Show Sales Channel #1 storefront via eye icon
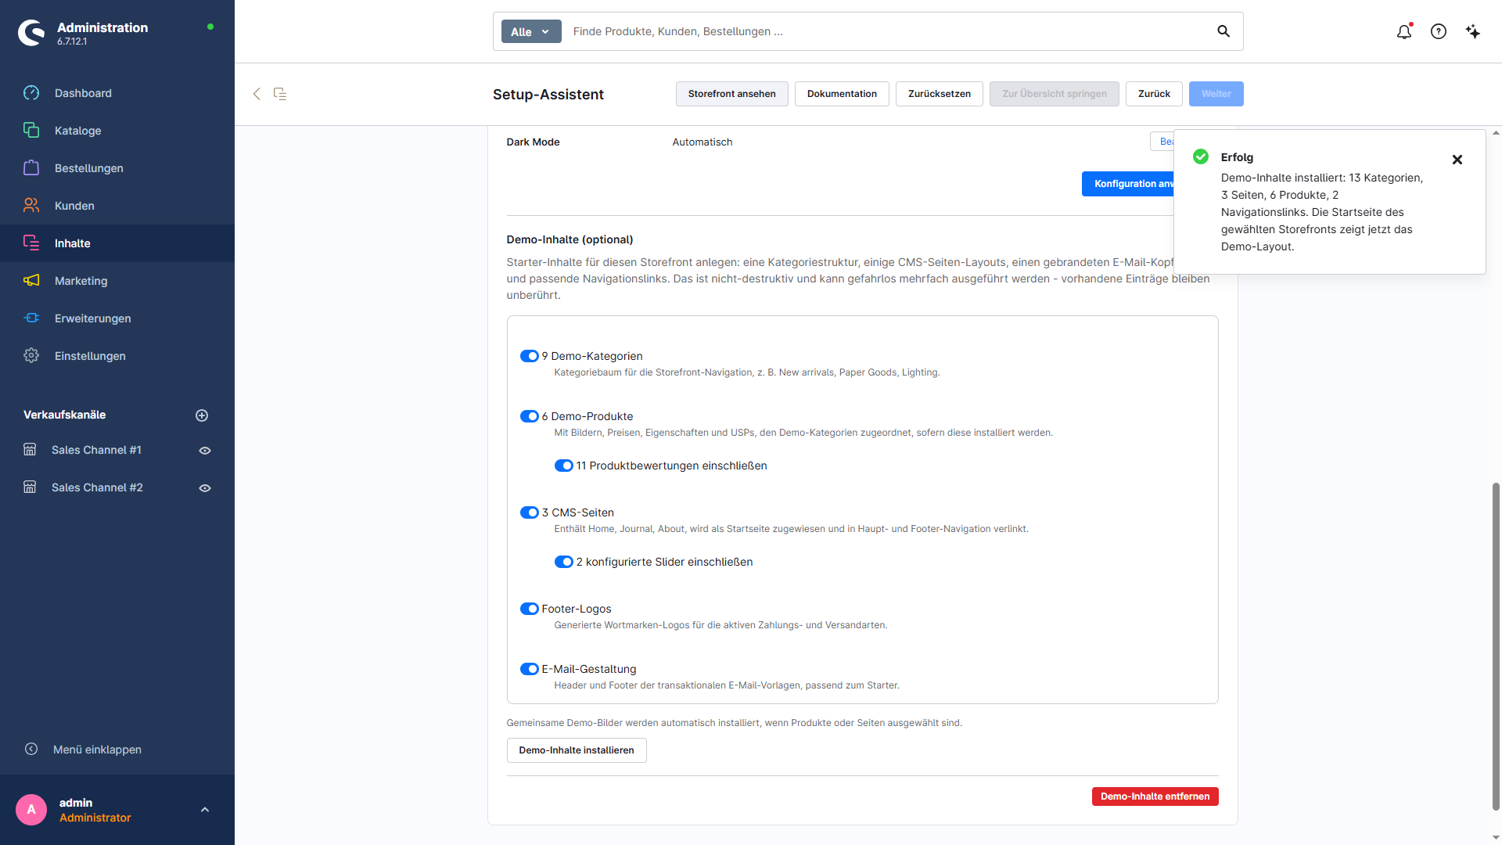This screenshot has width=1502, height=845. [x=205, y=451]
